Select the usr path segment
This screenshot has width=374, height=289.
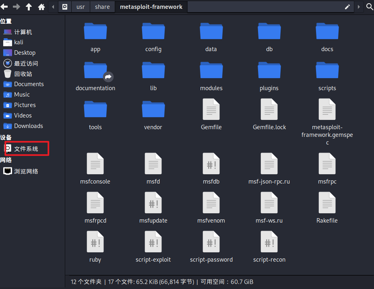click(x=81, y=7)
